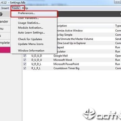The image size is (121, 121).
Task: Select Check for Updates entry
Action: click(34, 39)
